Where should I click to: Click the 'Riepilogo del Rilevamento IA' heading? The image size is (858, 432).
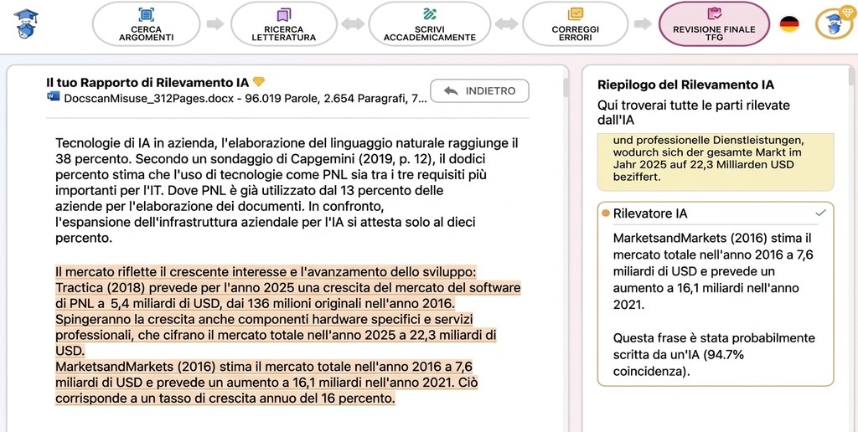685,85
